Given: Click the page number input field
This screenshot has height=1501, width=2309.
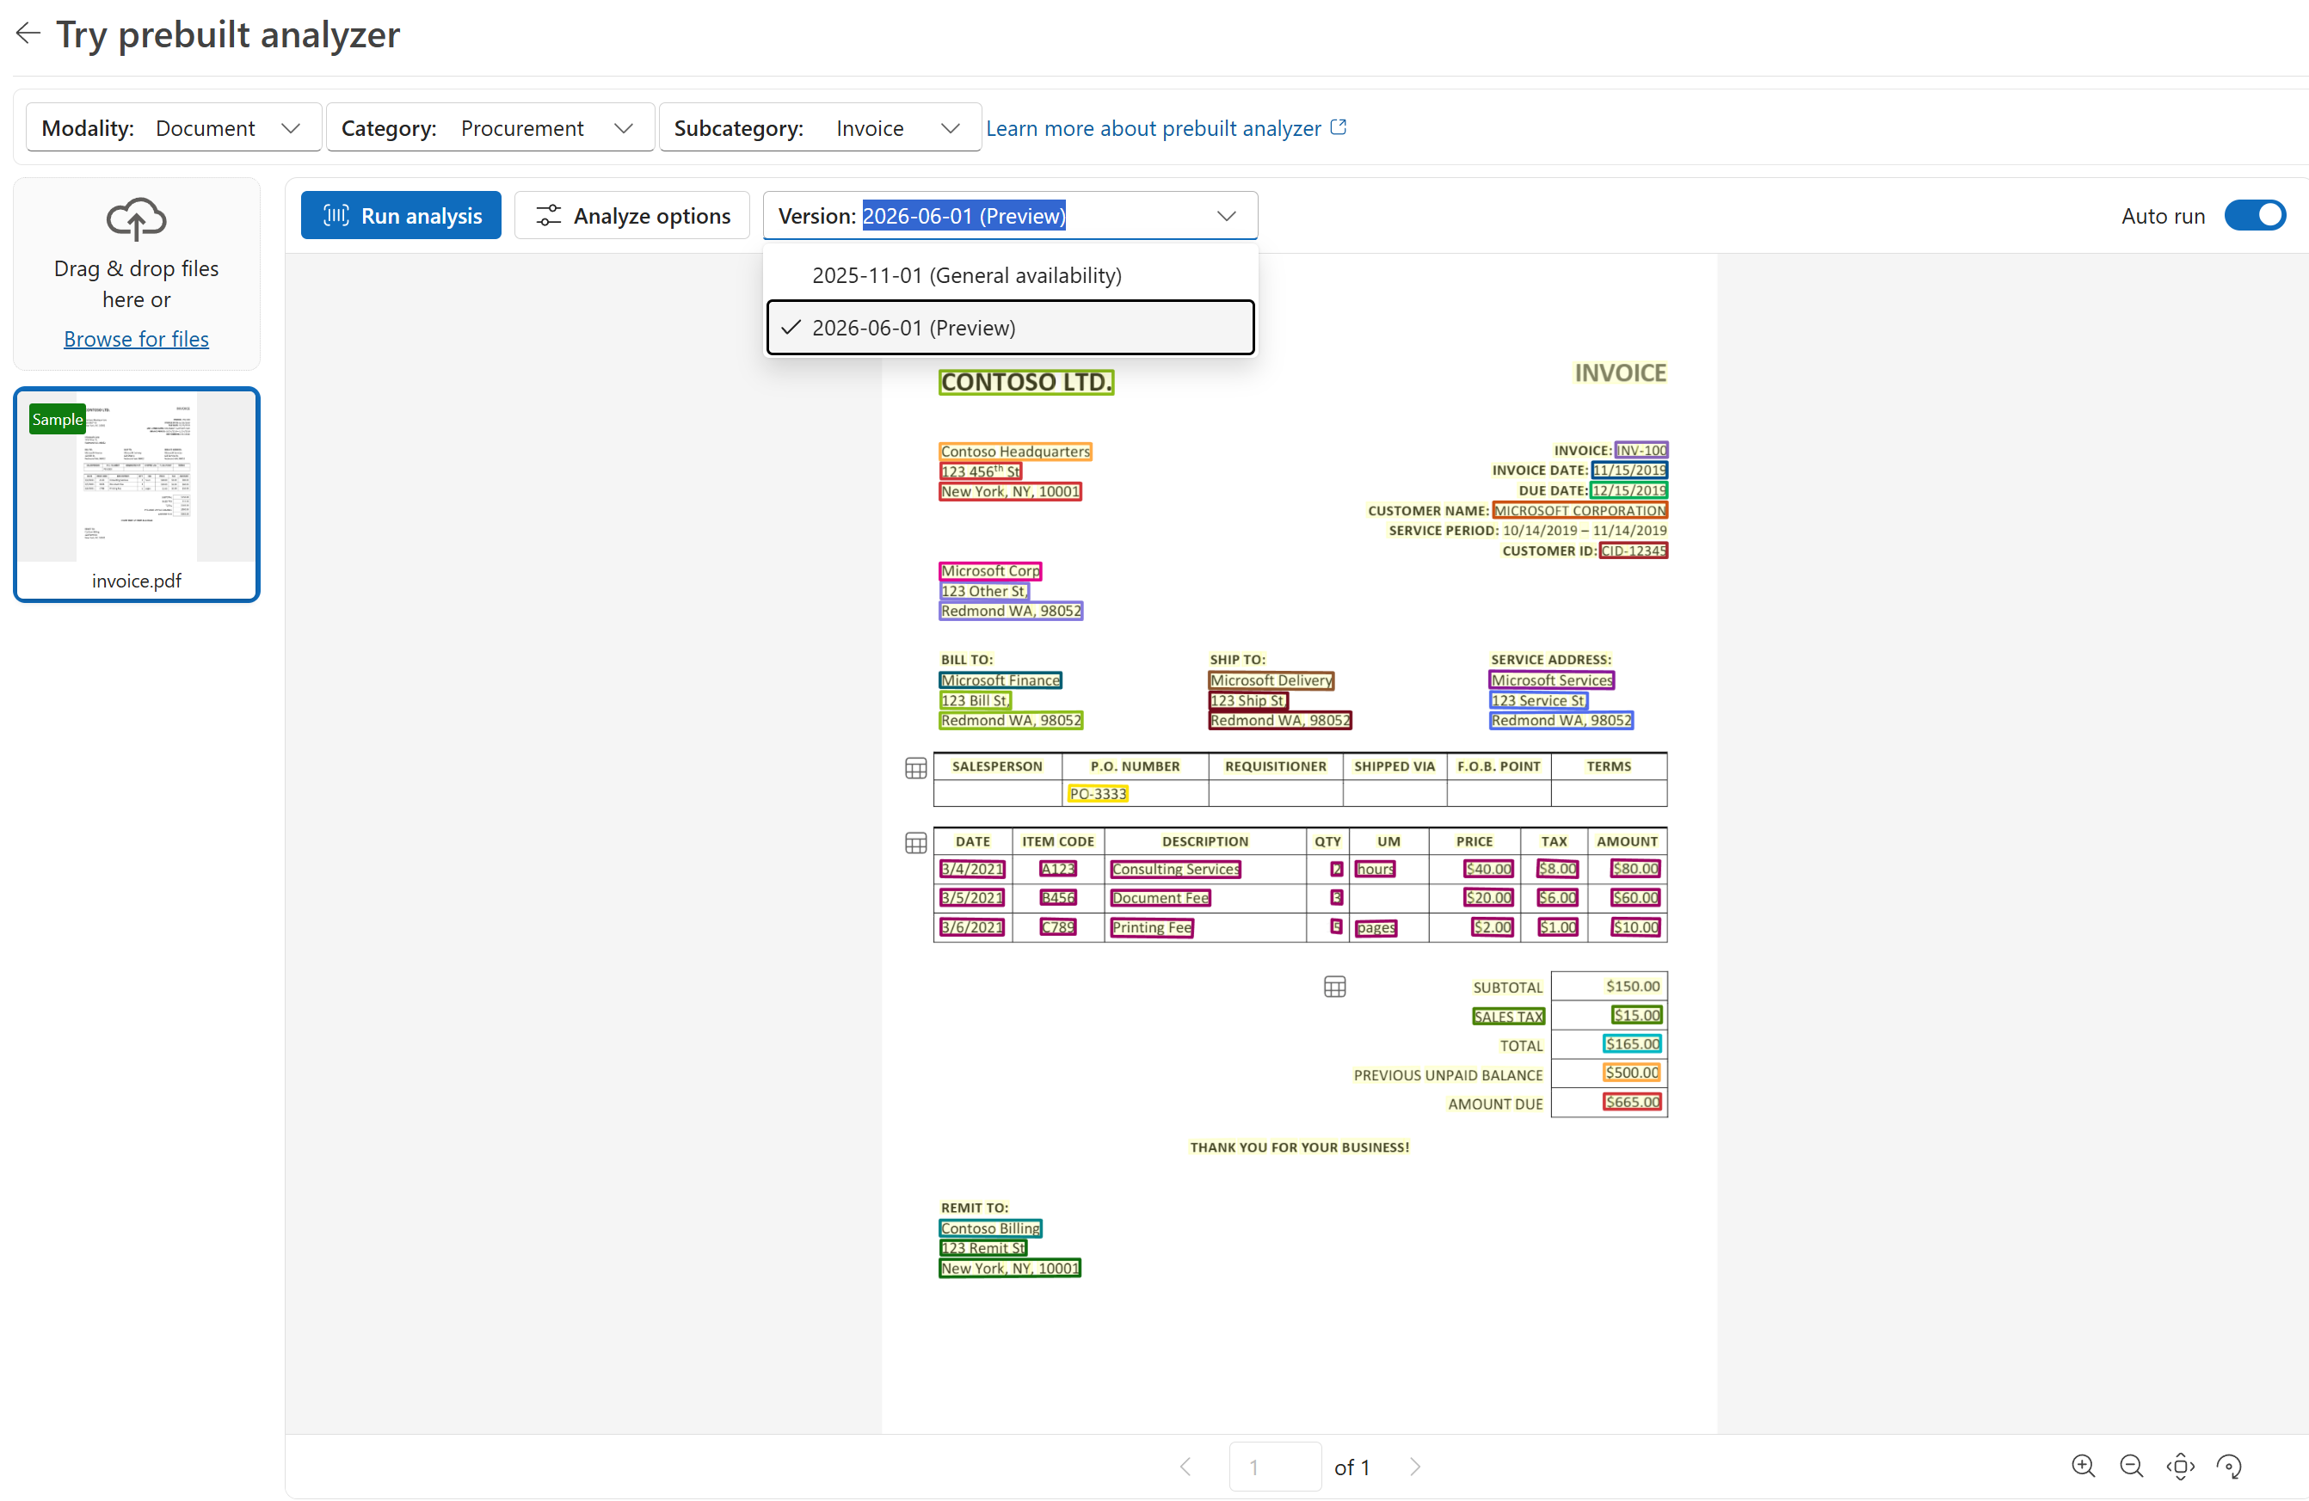Looking at the screenshot, I should coord(1275,1466).
